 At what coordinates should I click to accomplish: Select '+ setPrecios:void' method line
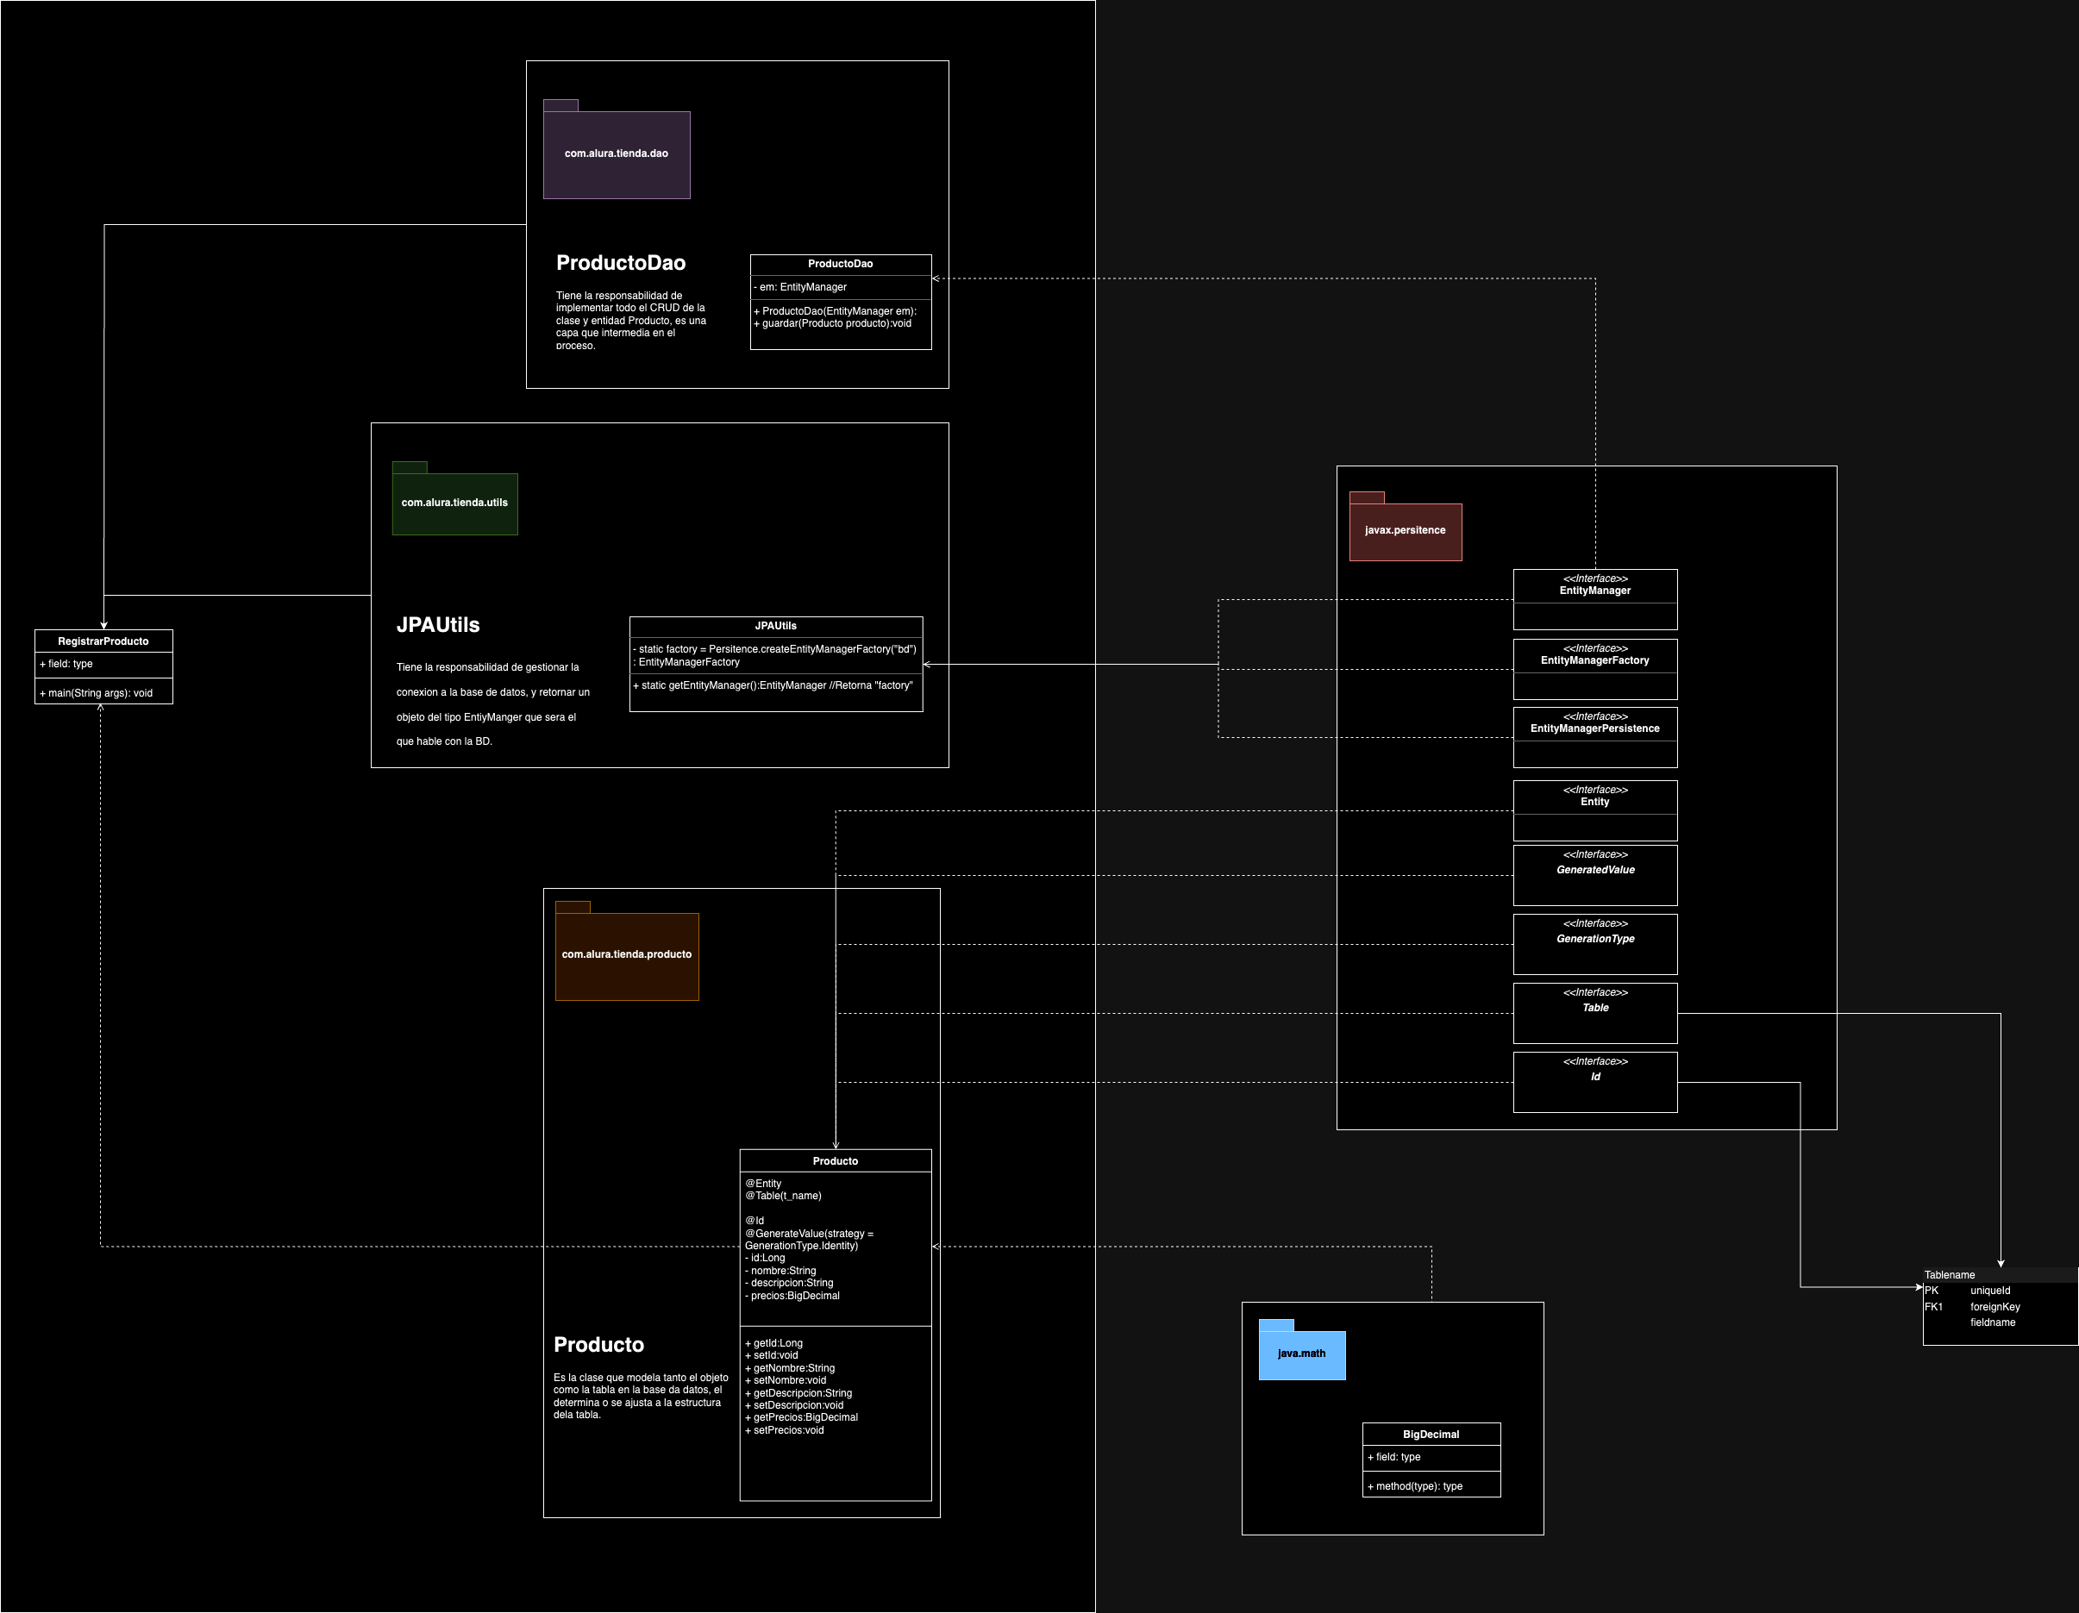[x=785, y=1430]
